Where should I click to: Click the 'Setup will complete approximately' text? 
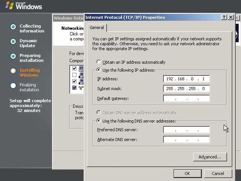pyautogui.click(x=30, y=103)
